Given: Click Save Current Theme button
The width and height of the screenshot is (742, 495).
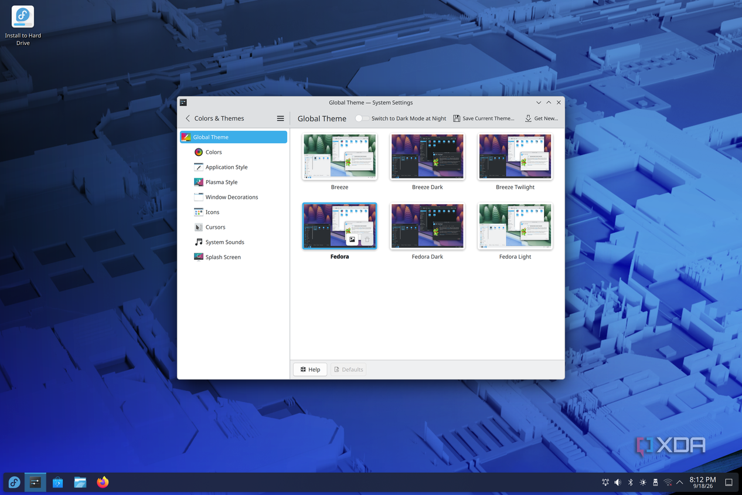Looking at the screenshot, I should tap(484, 118).
